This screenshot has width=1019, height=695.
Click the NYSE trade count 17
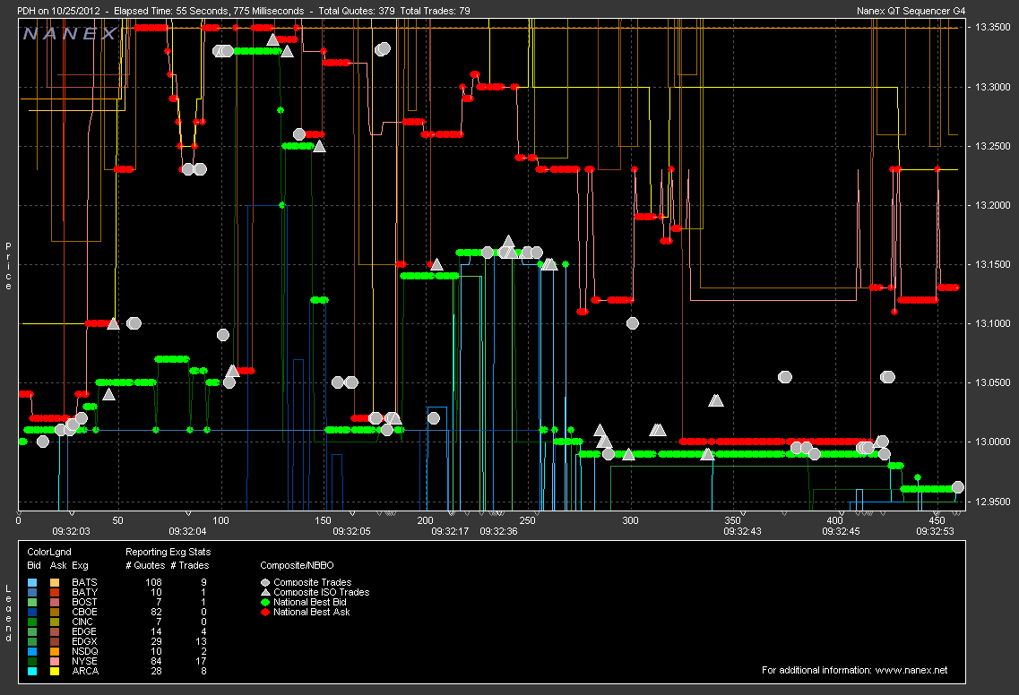click(201, 661)
